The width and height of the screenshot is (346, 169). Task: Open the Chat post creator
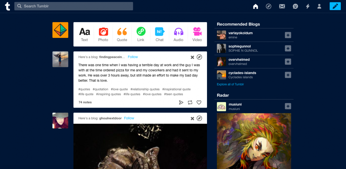[159, 34]
